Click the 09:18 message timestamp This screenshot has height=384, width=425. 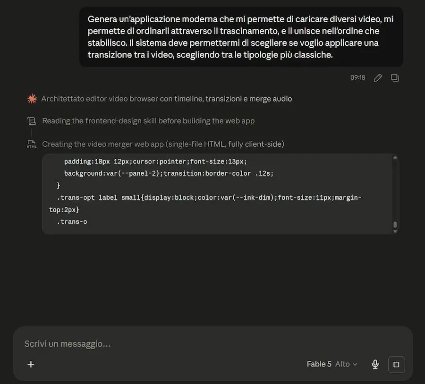(357, 78)
